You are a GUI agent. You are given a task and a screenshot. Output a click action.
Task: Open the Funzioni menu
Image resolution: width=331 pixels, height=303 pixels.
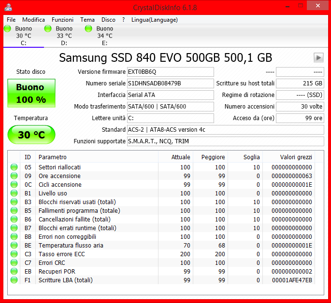(62, 20)
